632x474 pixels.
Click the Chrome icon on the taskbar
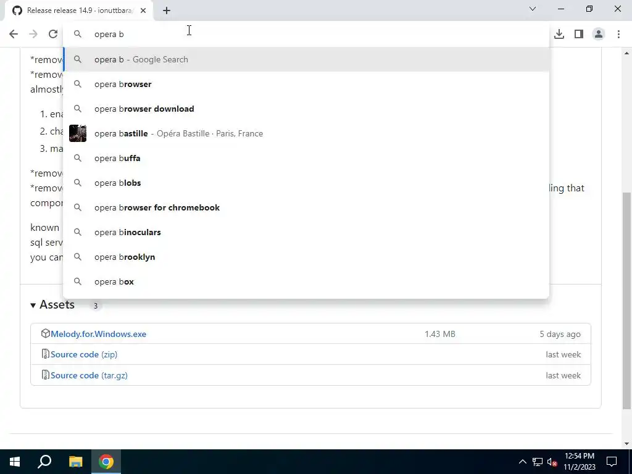pyautogui.click(x=106, y=462)
